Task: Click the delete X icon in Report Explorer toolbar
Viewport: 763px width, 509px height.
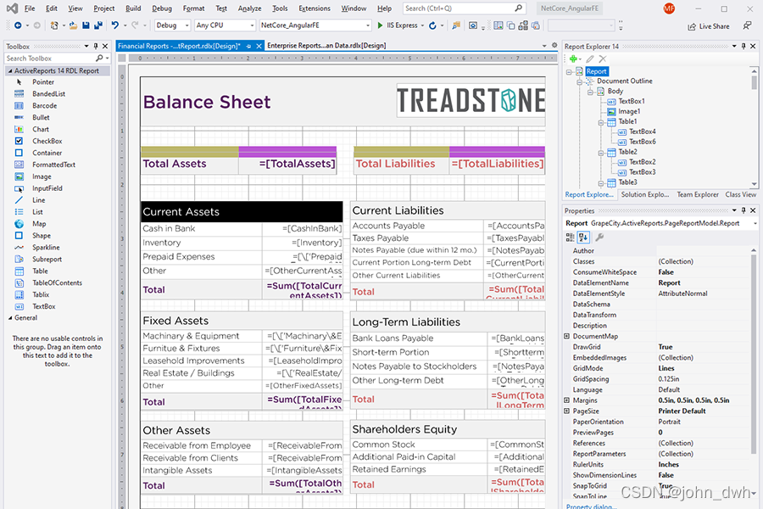Action: [x=603, y=59]
